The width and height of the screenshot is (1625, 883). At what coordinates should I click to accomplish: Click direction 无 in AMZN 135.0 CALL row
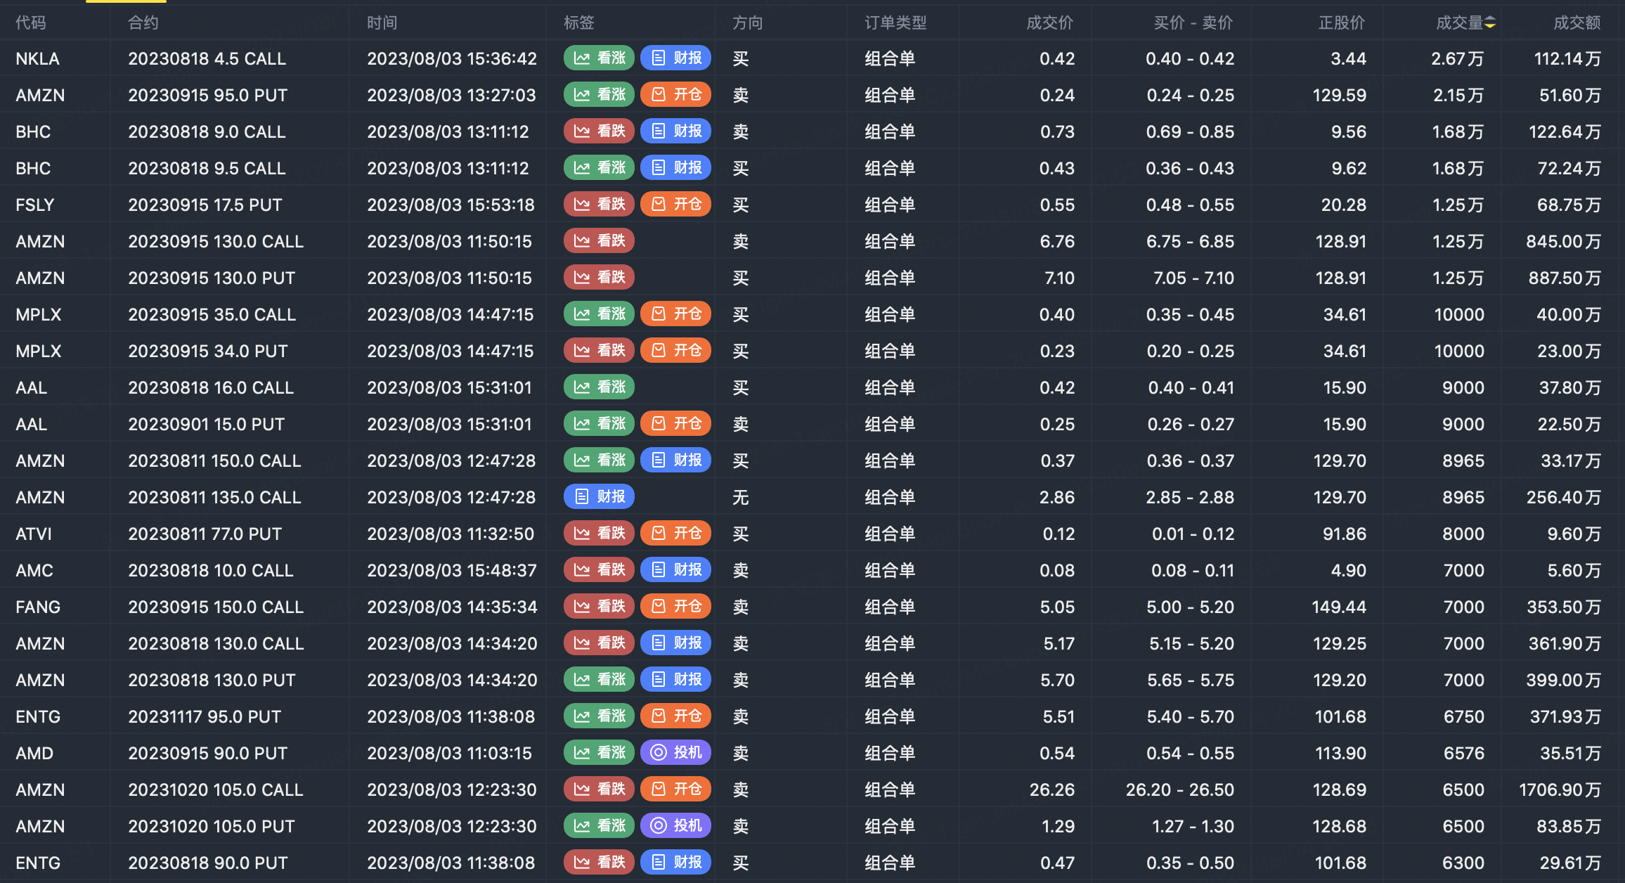tap(741, 497)
